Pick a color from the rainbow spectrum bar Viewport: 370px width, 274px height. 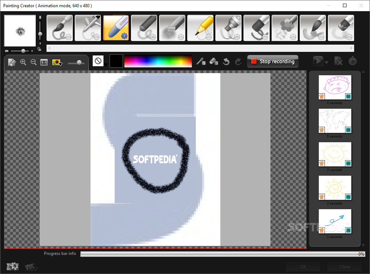[158, 61]
